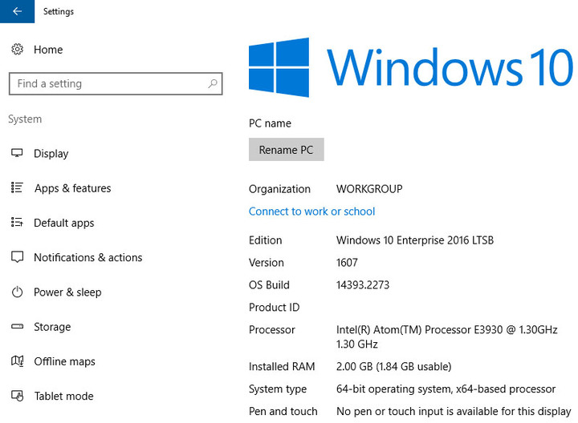Click the Default apps icon
Image resolution: width=578 pixels, height=423 pixels.
17,223
